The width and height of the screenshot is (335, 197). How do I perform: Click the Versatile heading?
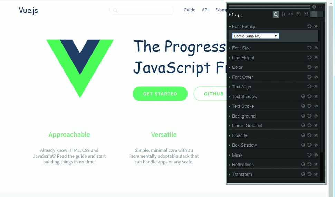[x=164, y=134]
